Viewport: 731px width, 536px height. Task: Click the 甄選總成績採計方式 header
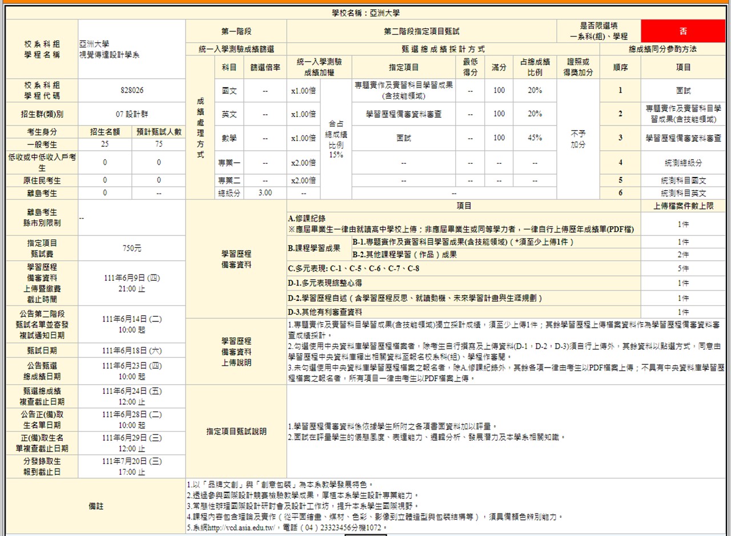[x=444, y=49]
